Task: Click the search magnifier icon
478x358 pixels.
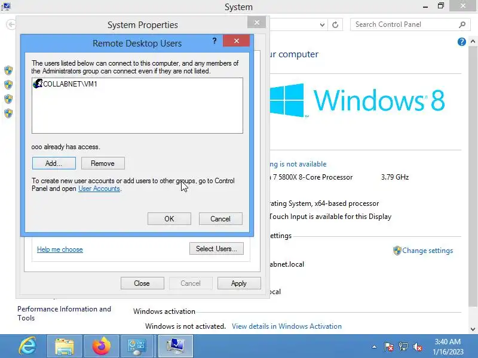Action: tap(462, 24)
